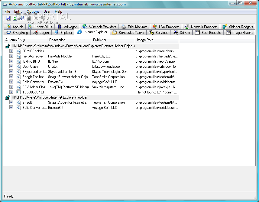Switch to the AppInit tab
Viewport: 259px width, 202px height.
pyautogui.click(x=15, y=27)
